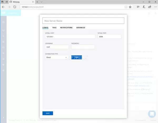Click the notifications bell icon
Image resolution: width=158 pixels, height=123 pixels.
(x=149, y=13)
